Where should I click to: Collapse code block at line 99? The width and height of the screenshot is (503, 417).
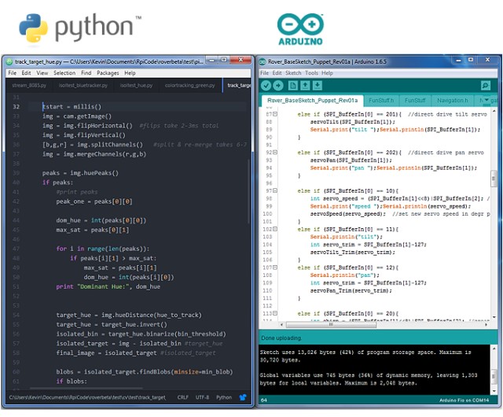click(275, 190)
